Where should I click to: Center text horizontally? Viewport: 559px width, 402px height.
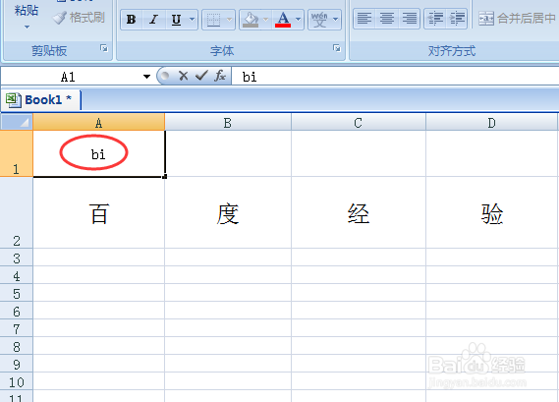coord(387,19)
